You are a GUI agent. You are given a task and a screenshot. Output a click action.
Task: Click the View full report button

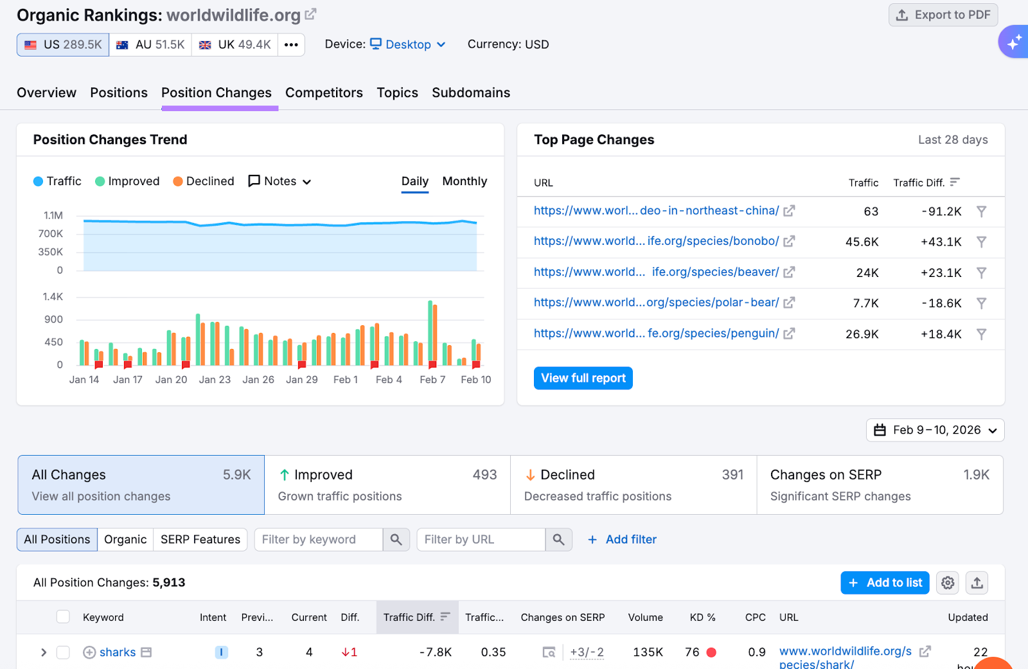pyautogui.click(x=583, y=379)
